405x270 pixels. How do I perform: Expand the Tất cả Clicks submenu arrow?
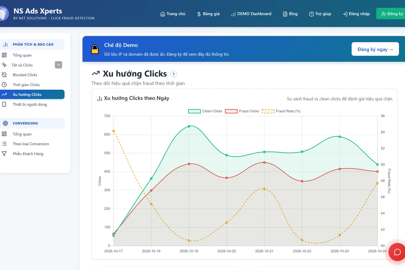58,65
